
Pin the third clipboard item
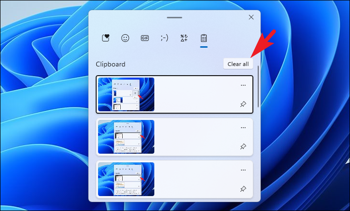click(x=243, y=189)
